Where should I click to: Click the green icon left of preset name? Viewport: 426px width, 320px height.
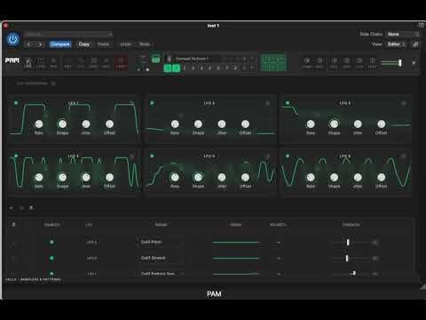(155, 59)
